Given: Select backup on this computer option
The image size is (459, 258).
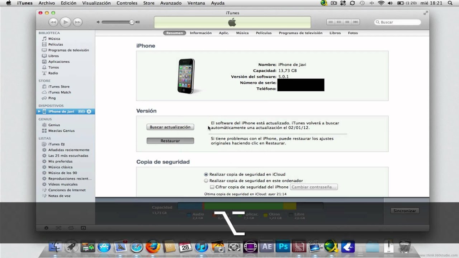Looking at the screenshot, I should 206,181.
